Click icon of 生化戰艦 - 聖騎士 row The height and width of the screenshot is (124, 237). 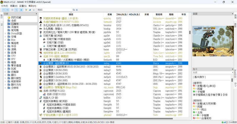tap(41, 29)
